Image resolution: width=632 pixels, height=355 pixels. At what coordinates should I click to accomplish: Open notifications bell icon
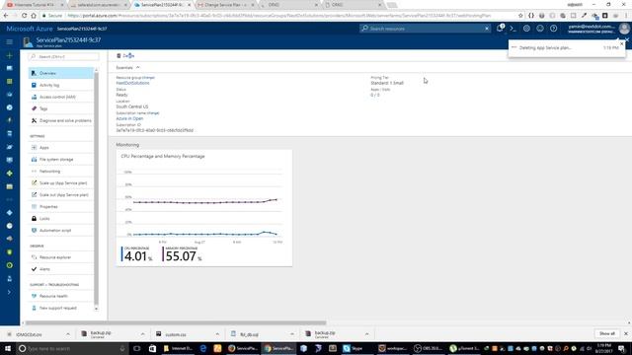[500, 29]
